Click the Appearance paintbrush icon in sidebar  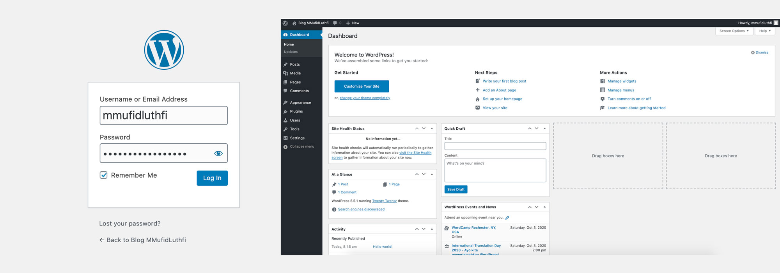285,103
